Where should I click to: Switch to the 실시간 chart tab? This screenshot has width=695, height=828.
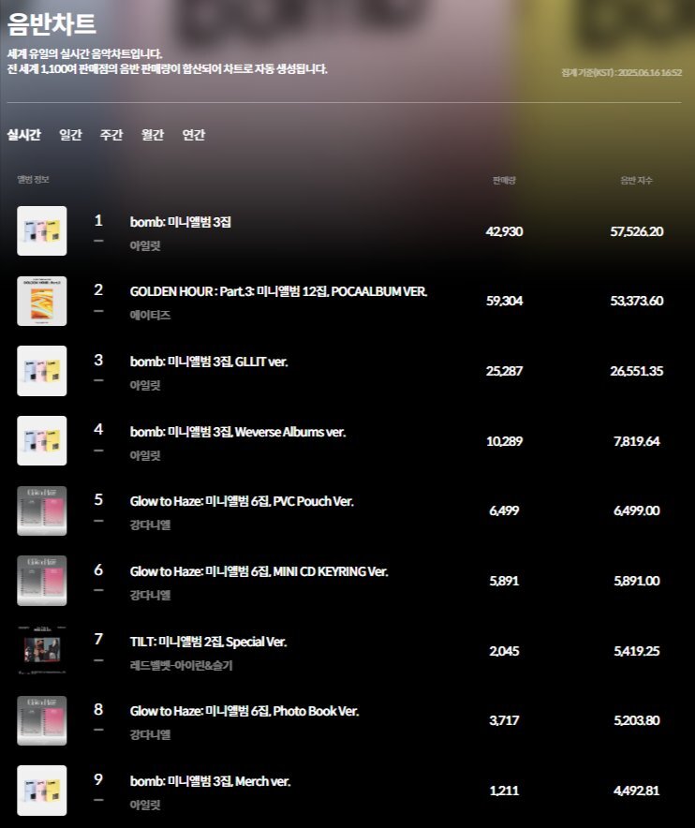23,135
